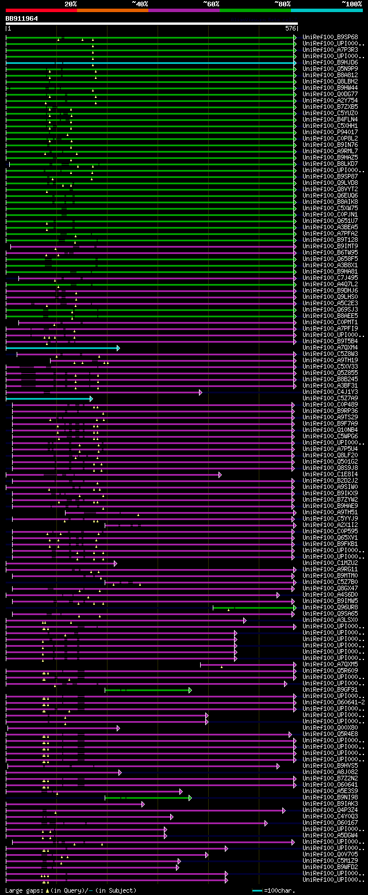
Task: Click the green alignment bar of UniRef100_Q96UR8
Action: point(254,607)
